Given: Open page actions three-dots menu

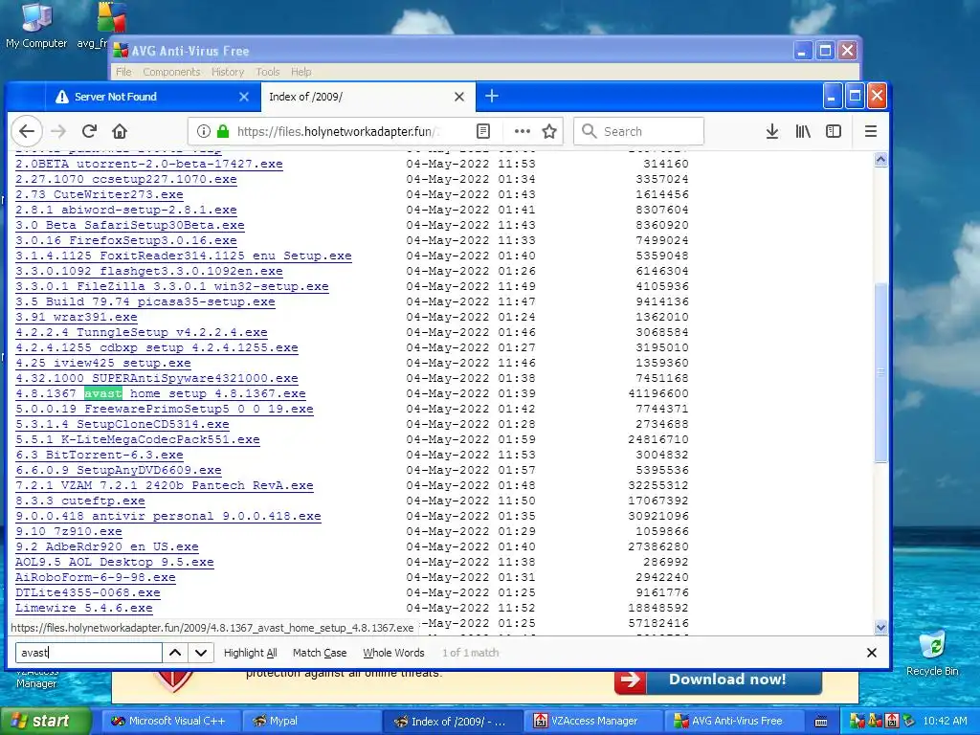Looking at the screenshot, I should click(522, 131).
